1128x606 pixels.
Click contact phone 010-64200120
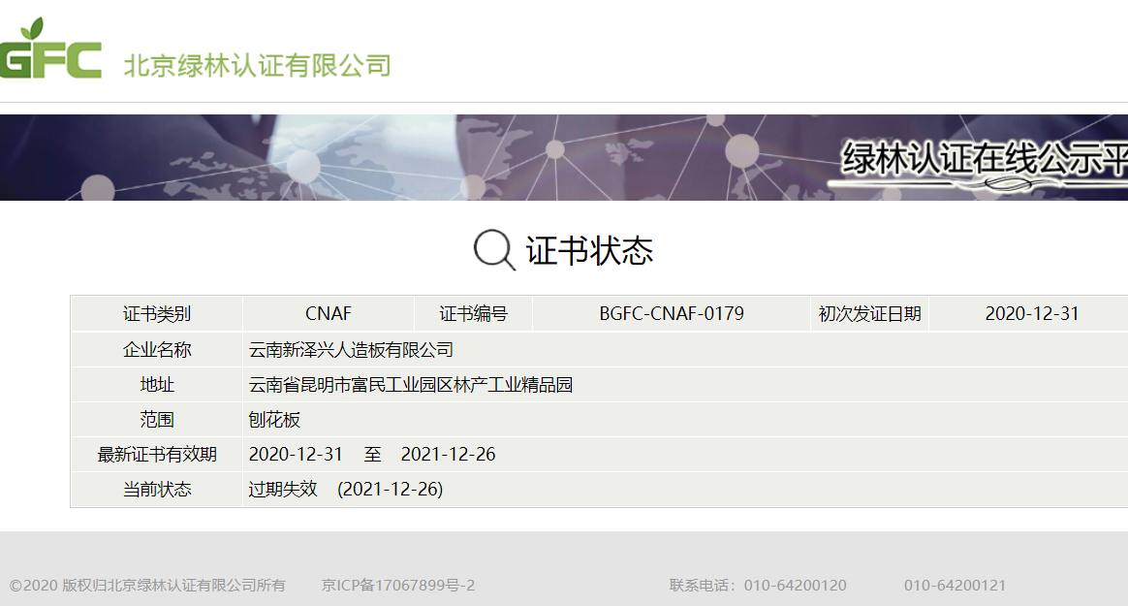(795, 585)
